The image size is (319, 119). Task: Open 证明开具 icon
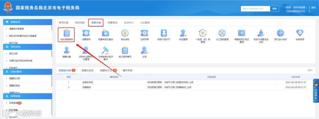click(144, 33)
